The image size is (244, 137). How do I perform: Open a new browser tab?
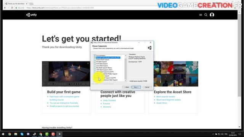pyautogui.click(x=31, y=4)
